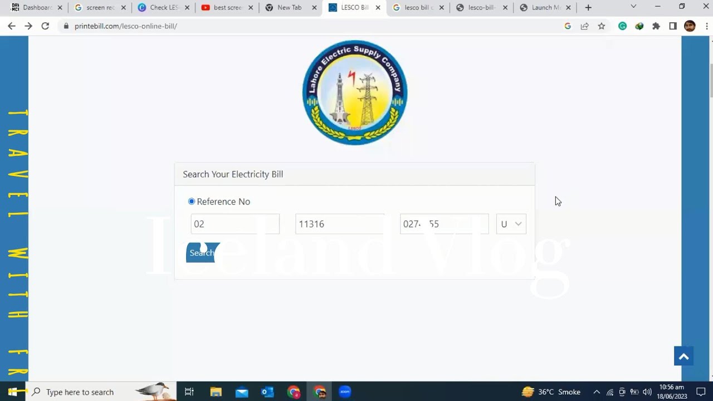713x401 pixels.
Task: Click scroll-to-top arrow button
Action: [x=684, y=356]
